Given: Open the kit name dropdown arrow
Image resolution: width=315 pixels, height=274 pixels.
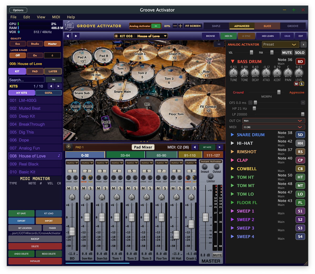Looking at the screenshot, I should point(165,36).
